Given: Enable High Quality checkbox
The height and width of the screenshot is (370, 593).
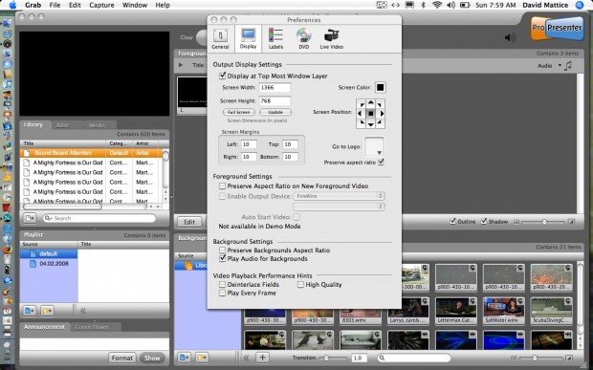Looking at the screenshot, I should point(300,284).
